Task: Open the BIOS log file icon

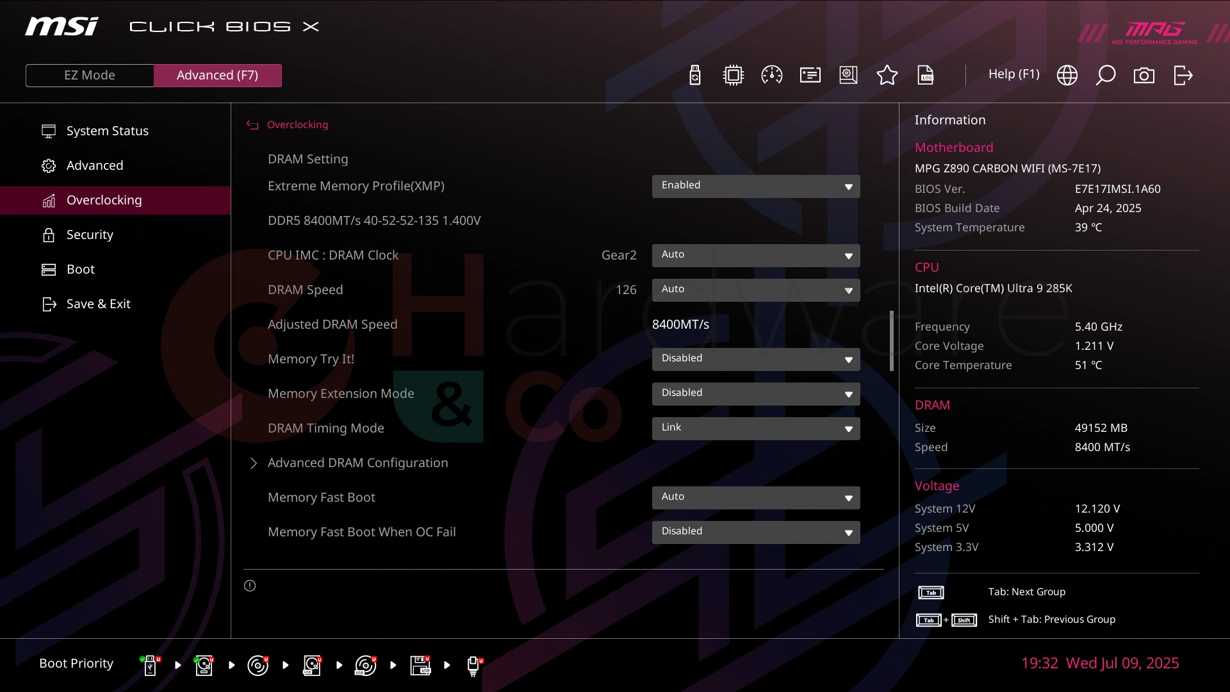Action: click(x=926, y=75)
